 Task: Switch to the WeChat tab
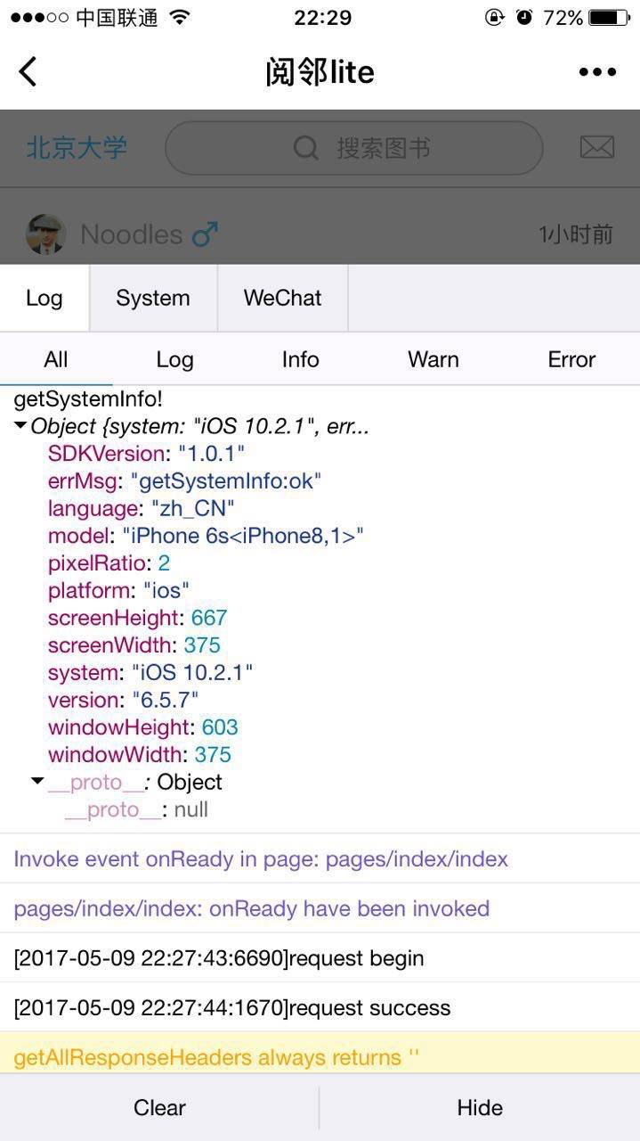pyautogui.click(x=282, y=298)
